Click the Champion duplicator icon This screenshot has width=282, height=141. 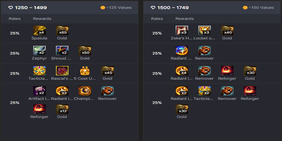click(85, 91)
